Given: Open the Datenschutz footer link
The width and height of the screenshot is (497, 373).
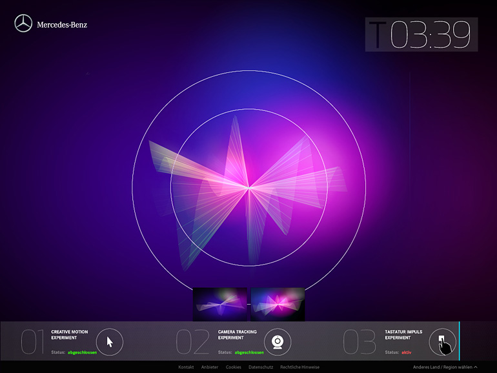Looking at the screenshot, I should point(261,367).
